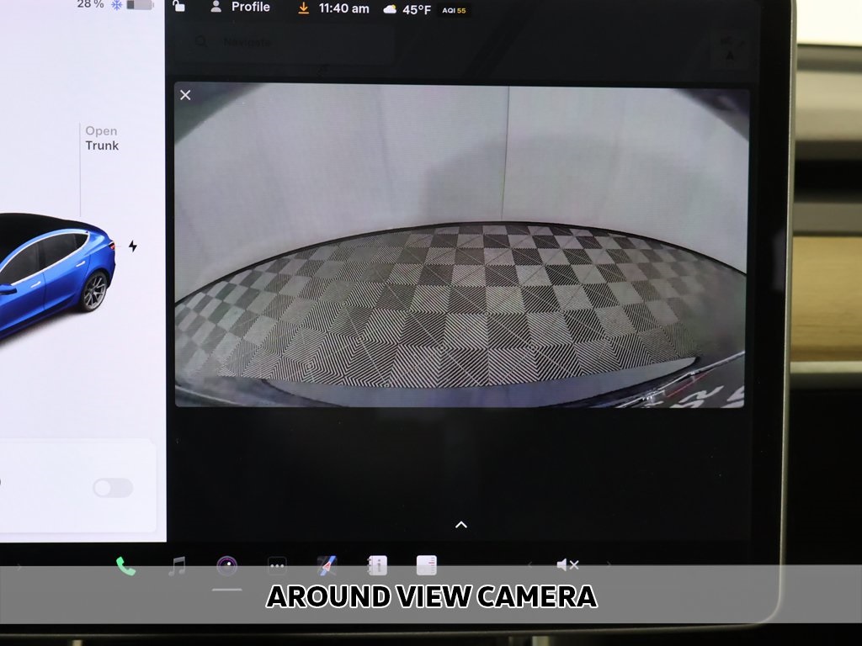Tap the charging lightning bolt near the car
Image resolution: width=862 pixels, height=646 pixels.
tap(132, 246)
